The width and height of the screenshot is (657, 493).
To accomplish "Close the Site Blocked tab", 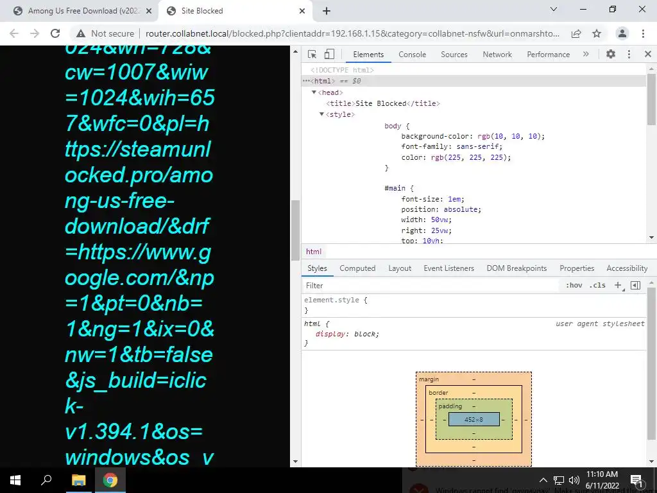I will (x=302, y=11).
